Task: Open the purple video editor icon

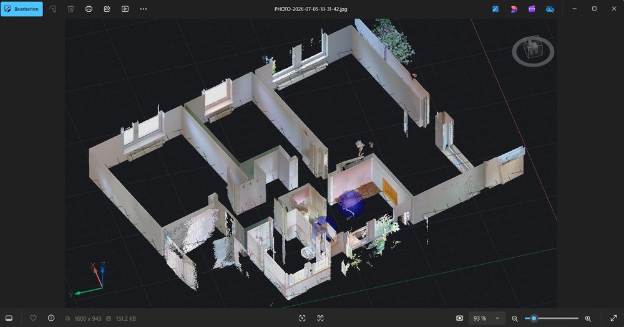Action: (532, 9)
